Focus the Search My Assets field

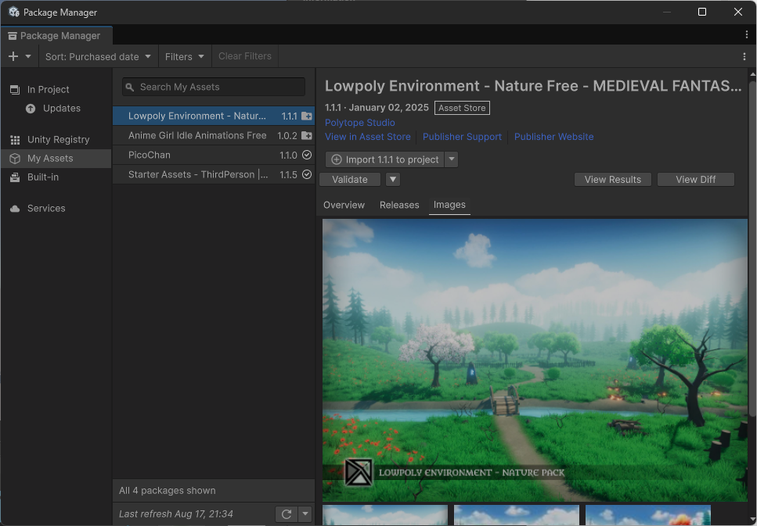(214, 88)
